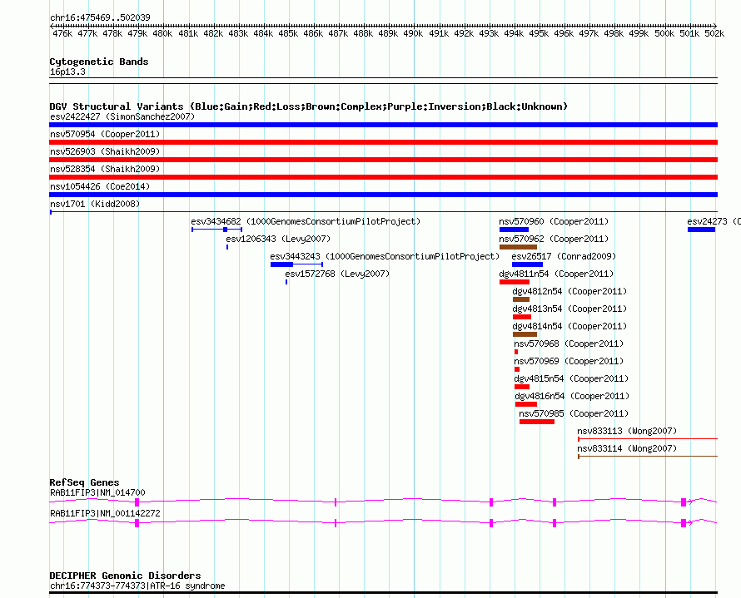741x598 pixels.
Task: Select the dgv4811n54 red loss block
Action: click(x=515, y=282)
